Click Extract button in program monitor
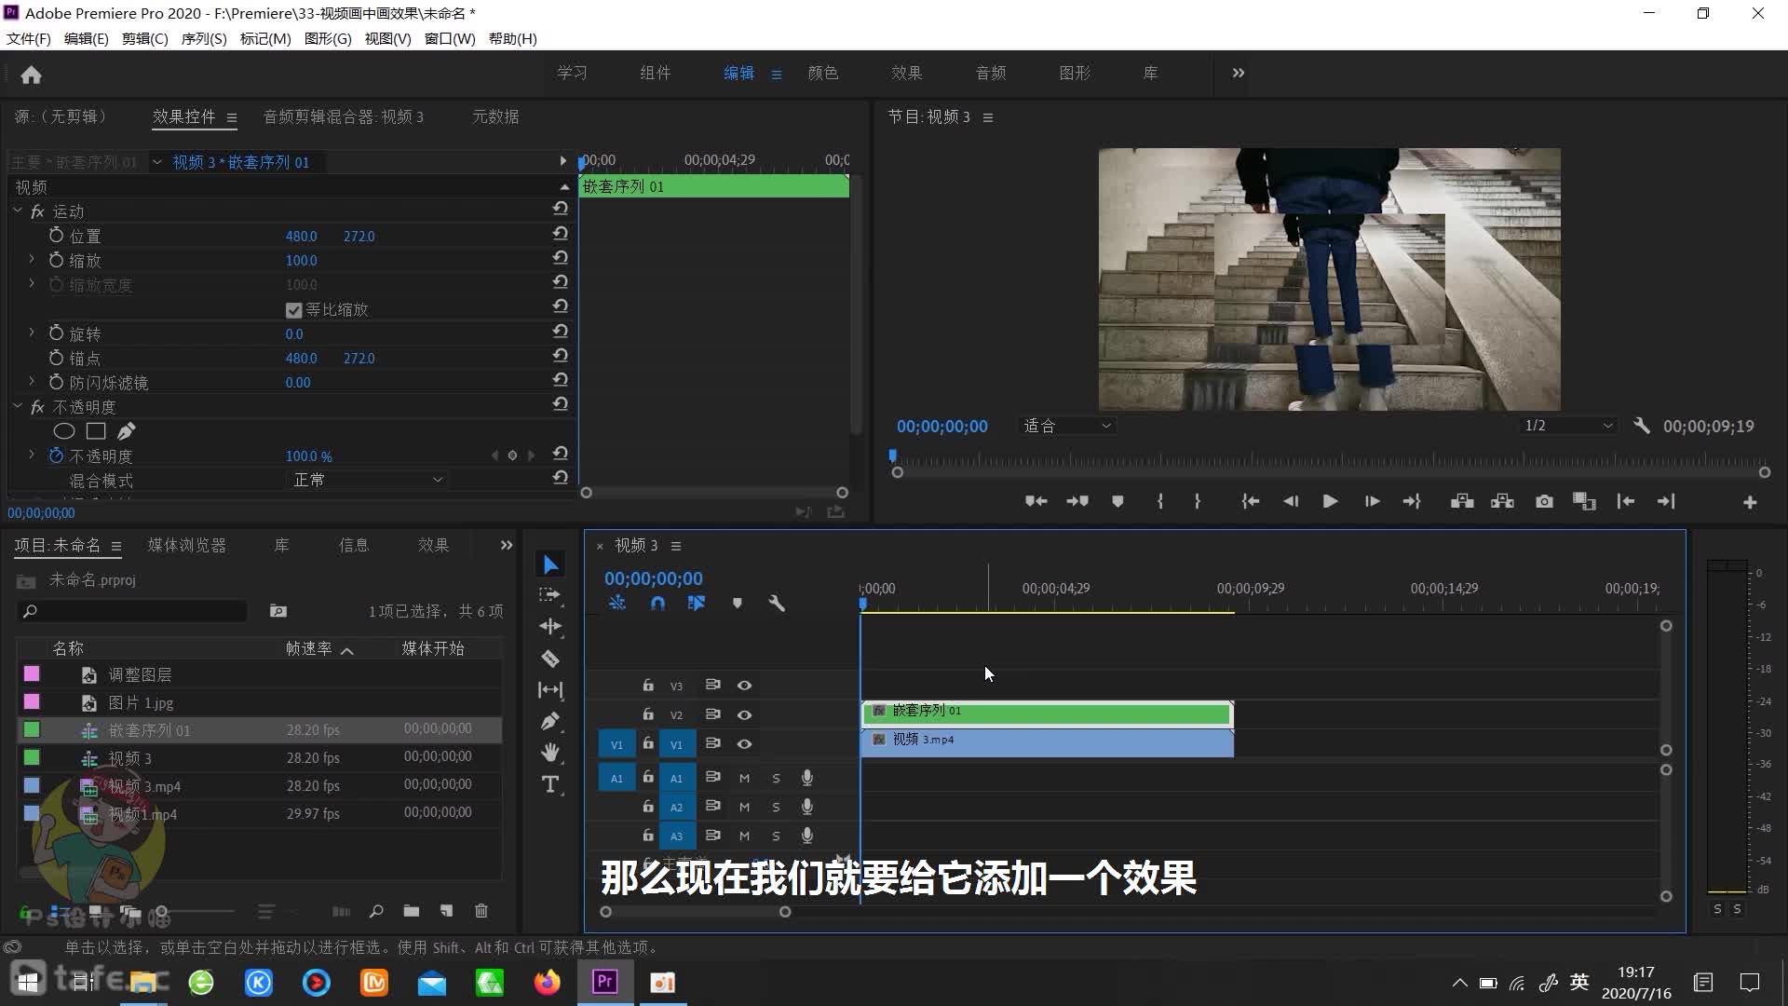 (x=1502, y=501)
